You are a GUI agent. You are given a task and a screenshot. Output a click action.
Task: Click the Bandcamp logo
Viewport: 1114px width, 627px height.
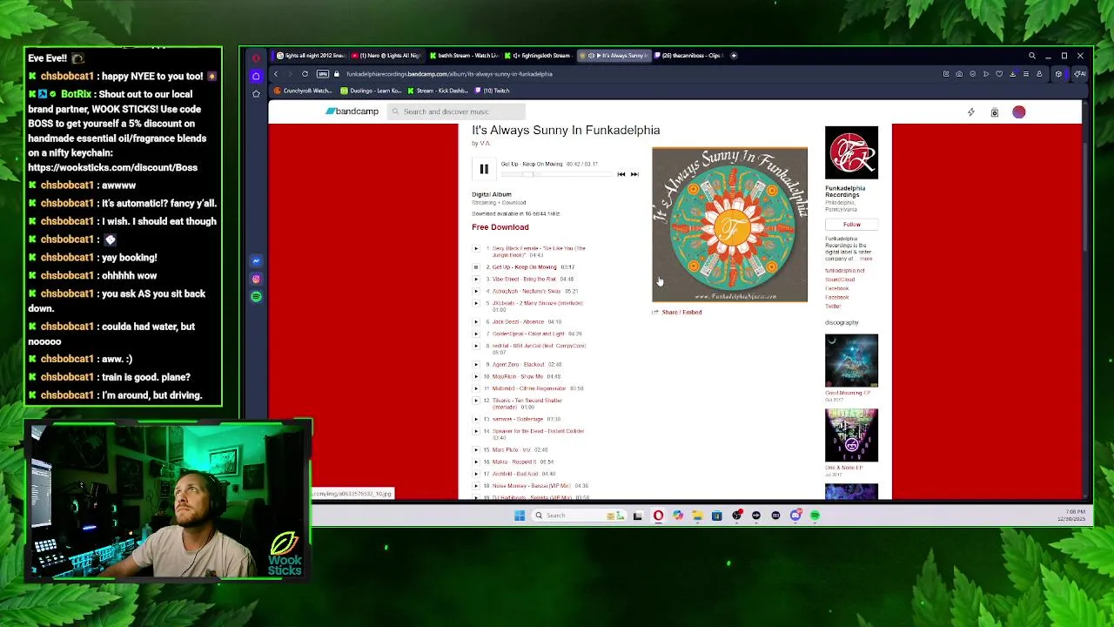pyautogui.click(x=352, y=111)
